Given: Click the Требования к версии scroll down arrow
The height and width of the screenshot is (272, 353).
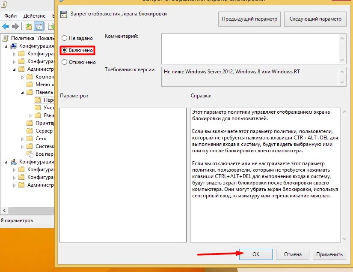Looking at the screenshot, I should (342, 82).
